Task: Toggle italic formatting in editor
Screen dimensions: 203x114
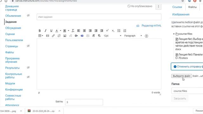Action: [x=45, y=31]
